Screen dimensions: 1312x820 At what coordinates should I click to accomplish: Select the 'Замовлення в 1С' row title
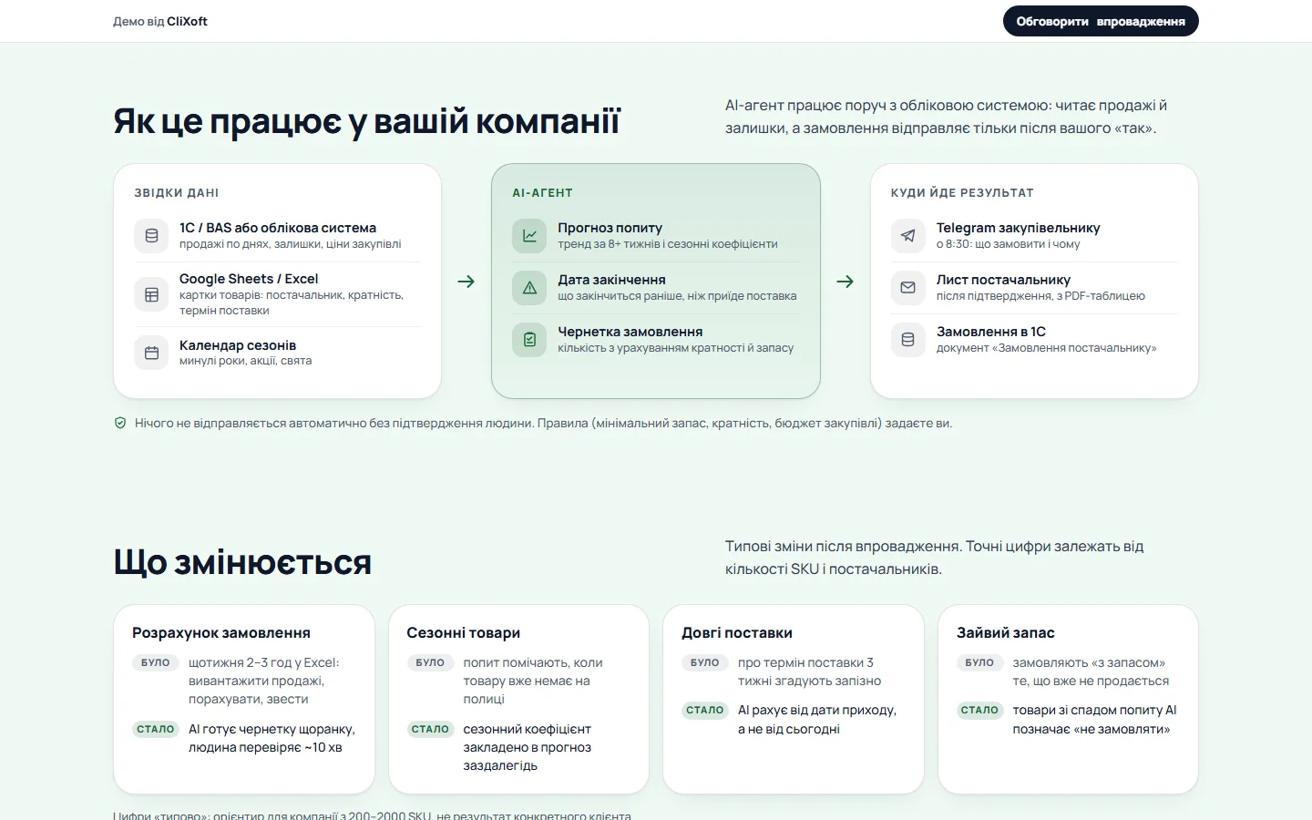991,332
